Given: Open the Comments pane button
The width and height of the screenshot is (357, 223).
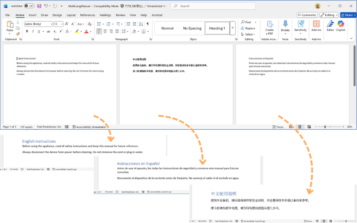Looking at the screenshot, I should [x=307, y=15].
